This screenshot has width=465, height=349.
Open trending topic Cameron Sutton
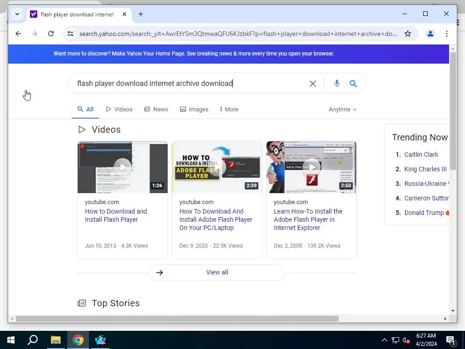pyautogui.click(x=426, y=198)
